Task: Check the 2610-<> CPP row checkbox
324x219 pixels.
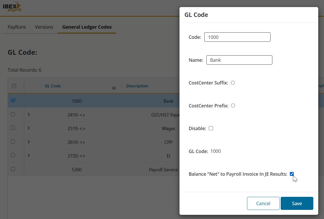Action: tap(13, 142)
